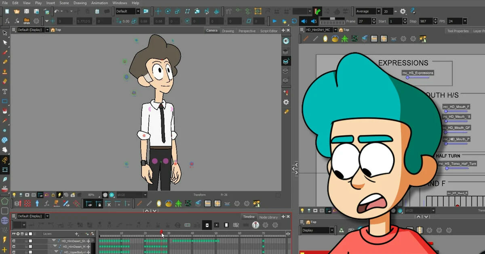Collapse the HD_HimDesert_Sh layer expander arrow

click(54, 241)
